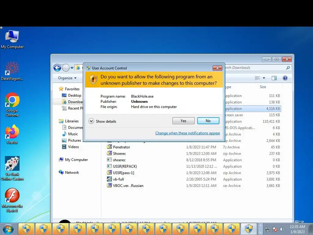Click the last highlighted UAC shield taskbar button
The image size is (313, 235).
point(232,229)
